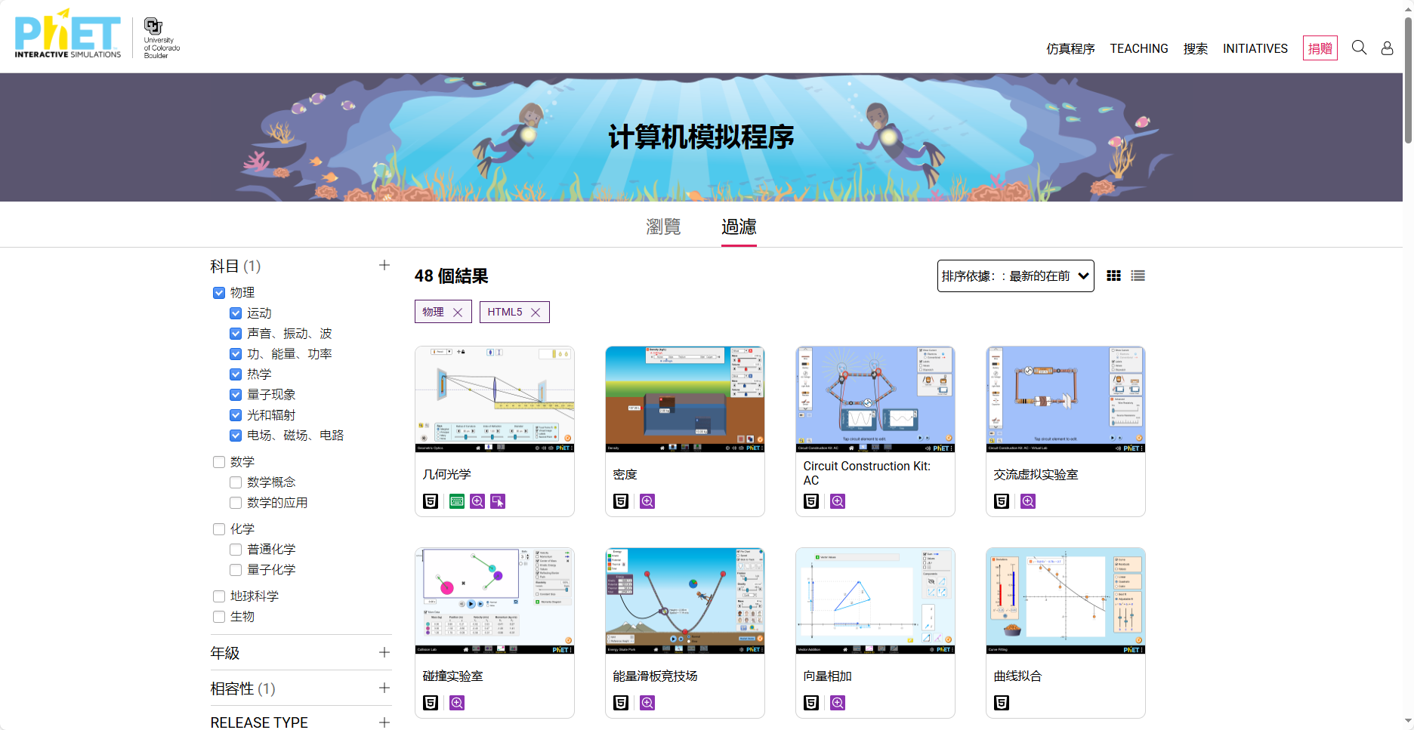The height and width of the screenshot is (730, 1414).
Task: Click the 捐赠 donate button
Action: pos(1320,48)
